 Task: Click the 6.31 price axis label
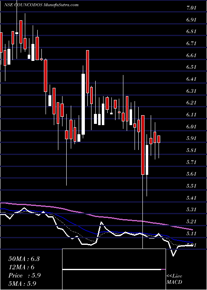(x=191, y=91)
